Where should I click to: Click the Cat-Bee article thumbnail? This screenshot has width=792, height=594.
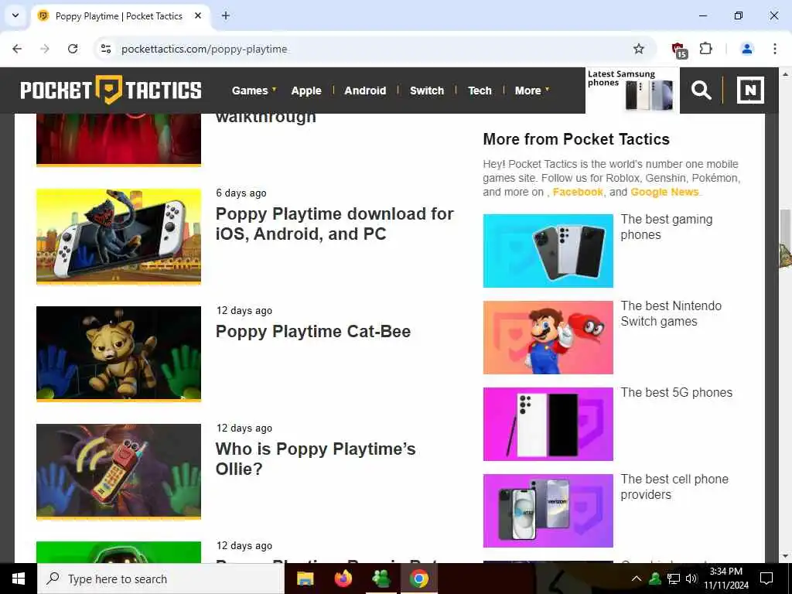click(118, 353)
